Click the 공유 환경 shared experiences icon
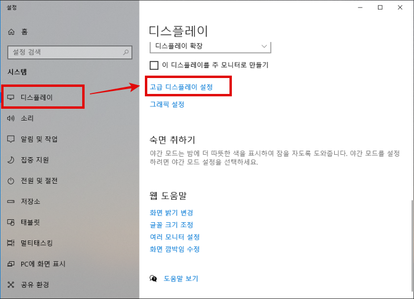Image resolution: width=414 pixels, height=299 pixels. point(11,285)
